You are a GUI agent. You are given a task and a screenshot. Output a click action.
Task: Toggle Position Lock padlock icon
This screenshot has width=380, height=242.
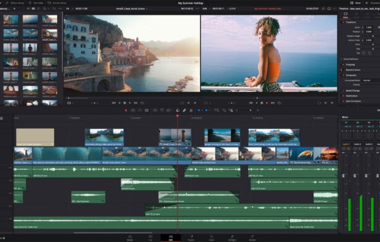point(191,111)
